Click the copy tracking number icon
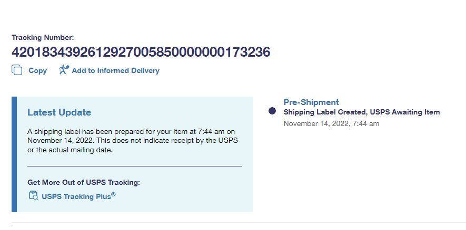466x230 pixels. coord(17,70)
